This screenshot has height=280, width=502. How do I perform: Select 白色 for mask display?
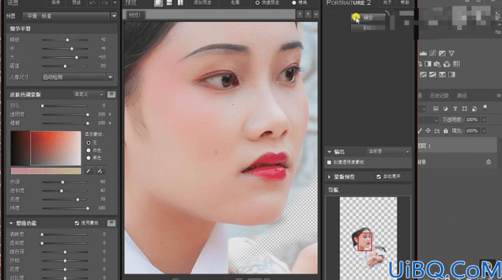point(89,150)
